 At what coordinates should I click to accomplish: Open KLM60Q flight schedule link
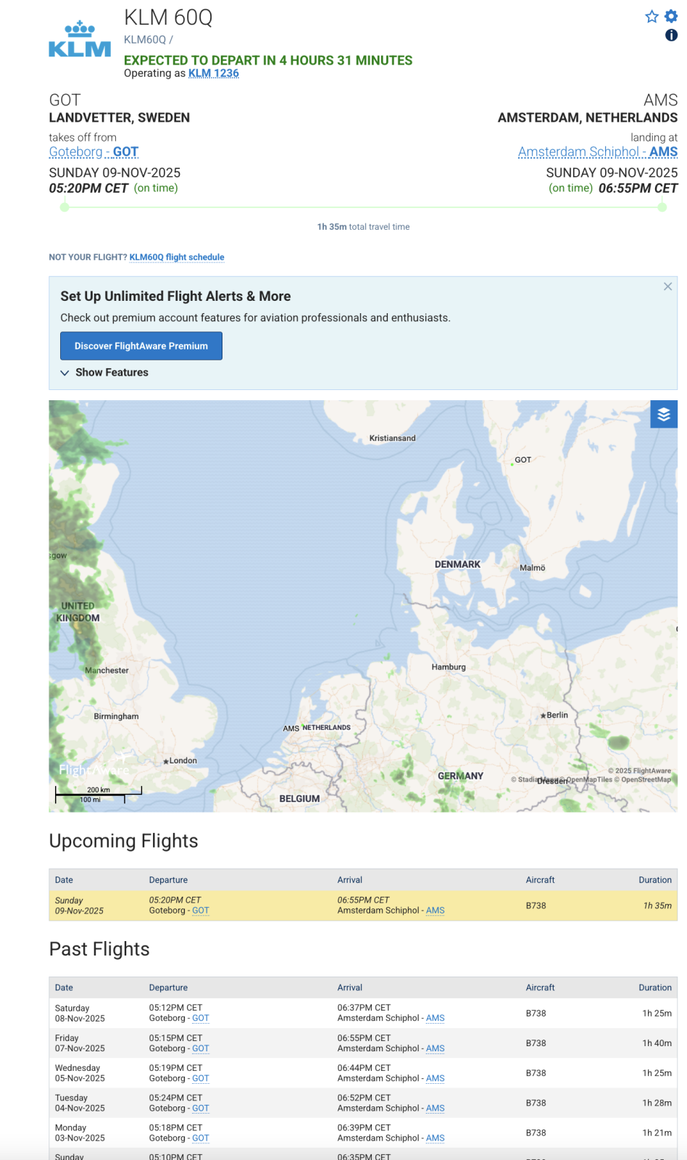pos(177,257)
